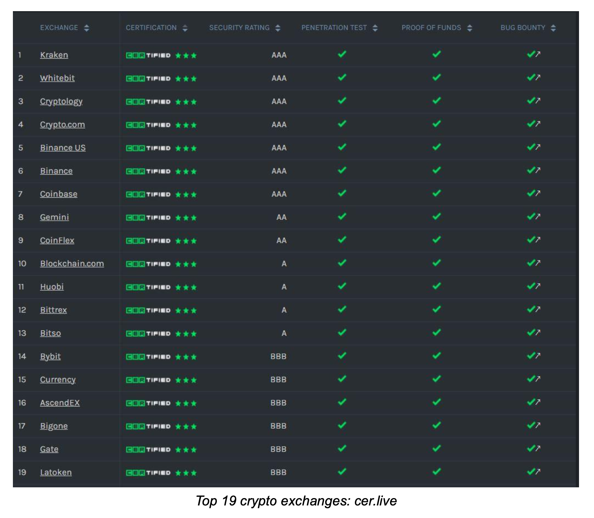Image resolution: width=594 pixels, height=518 pixels.
Task: Open Latoken's bug bounty link icon
Action: [x=538, y=472]
